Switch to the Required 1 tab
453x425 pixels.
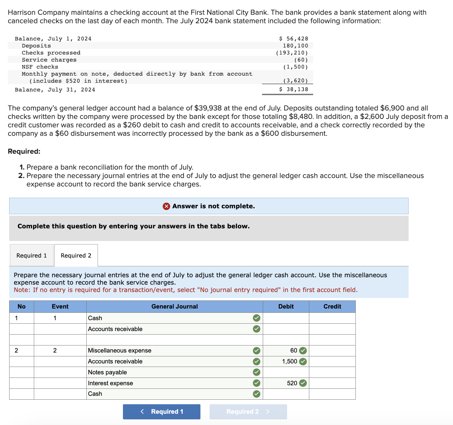pos(32,255)
